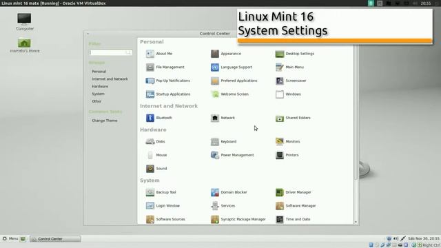
Task: Click the volume icon in the panel tray
Action: tap(396, 238)
